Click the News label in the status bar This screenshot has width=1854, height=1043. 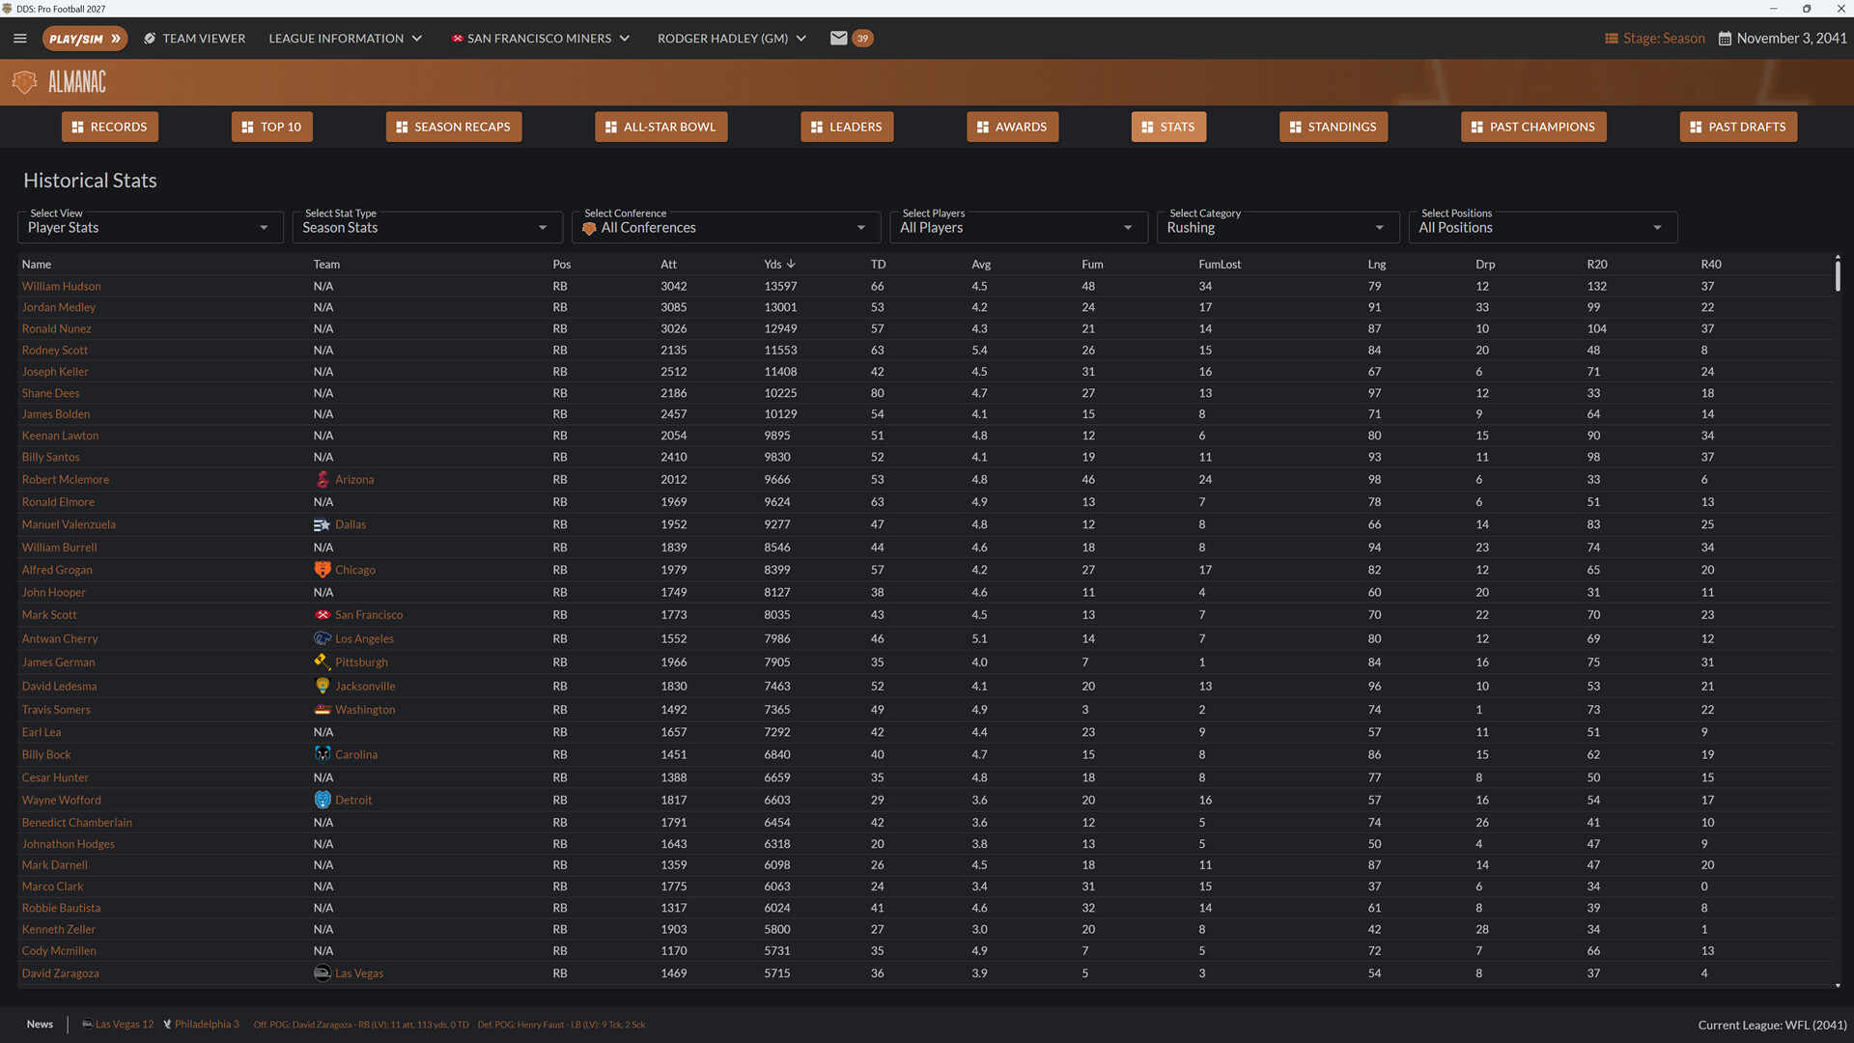[x=40, y=1024]
